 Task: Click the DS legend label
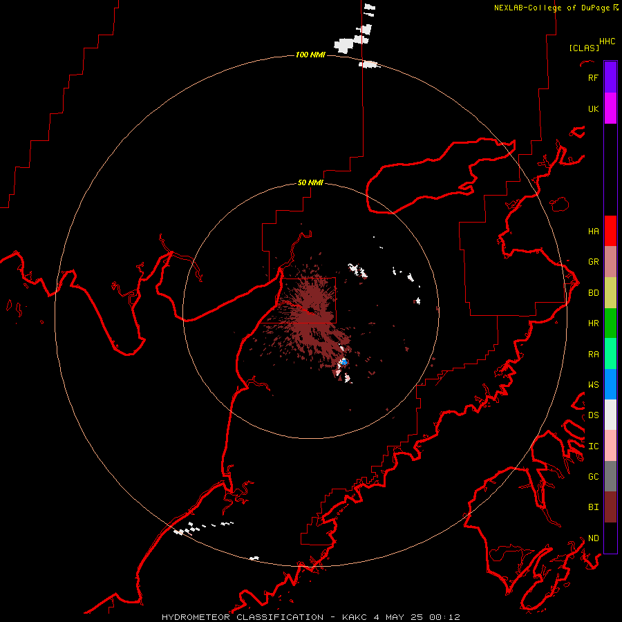click(593, 415)
